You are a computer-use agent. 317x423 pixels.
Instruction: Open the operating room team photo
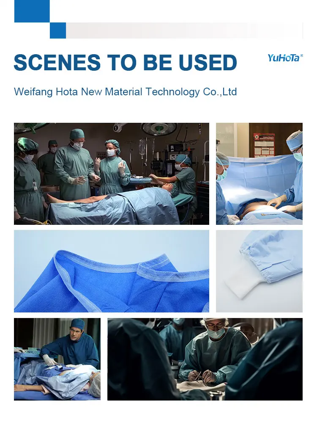coord(112,174)
